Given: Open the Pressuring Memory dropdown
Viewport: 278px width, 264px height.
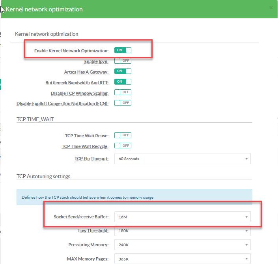Looking at the screenshot, I should (x=182, y=244).
